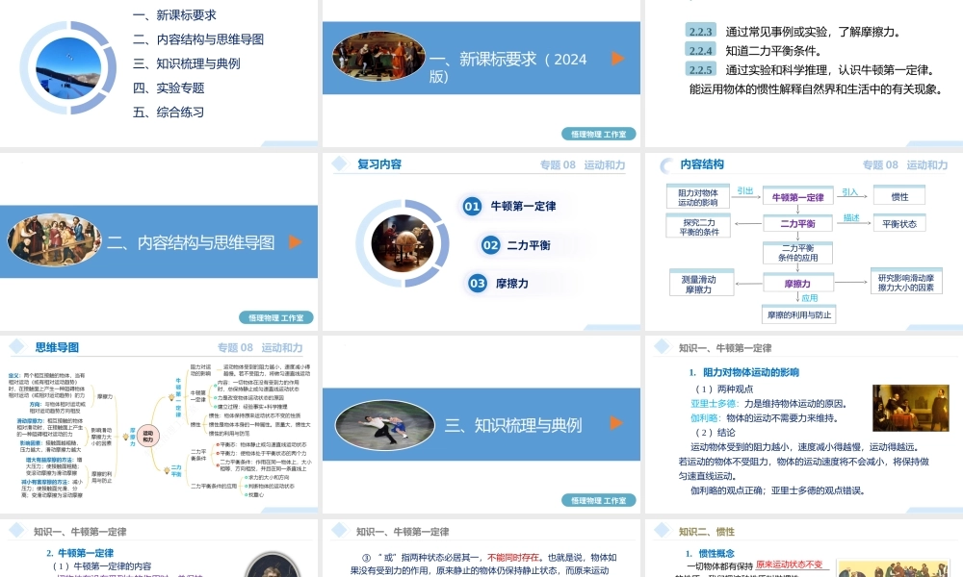963x577 pixels.
Task: Click the 2.2.4 standard number tag
Action: coord(701,50)
